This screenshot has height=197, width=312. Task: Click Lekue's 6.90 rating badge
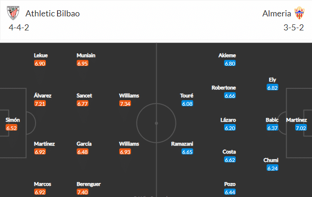pos(40,64)
